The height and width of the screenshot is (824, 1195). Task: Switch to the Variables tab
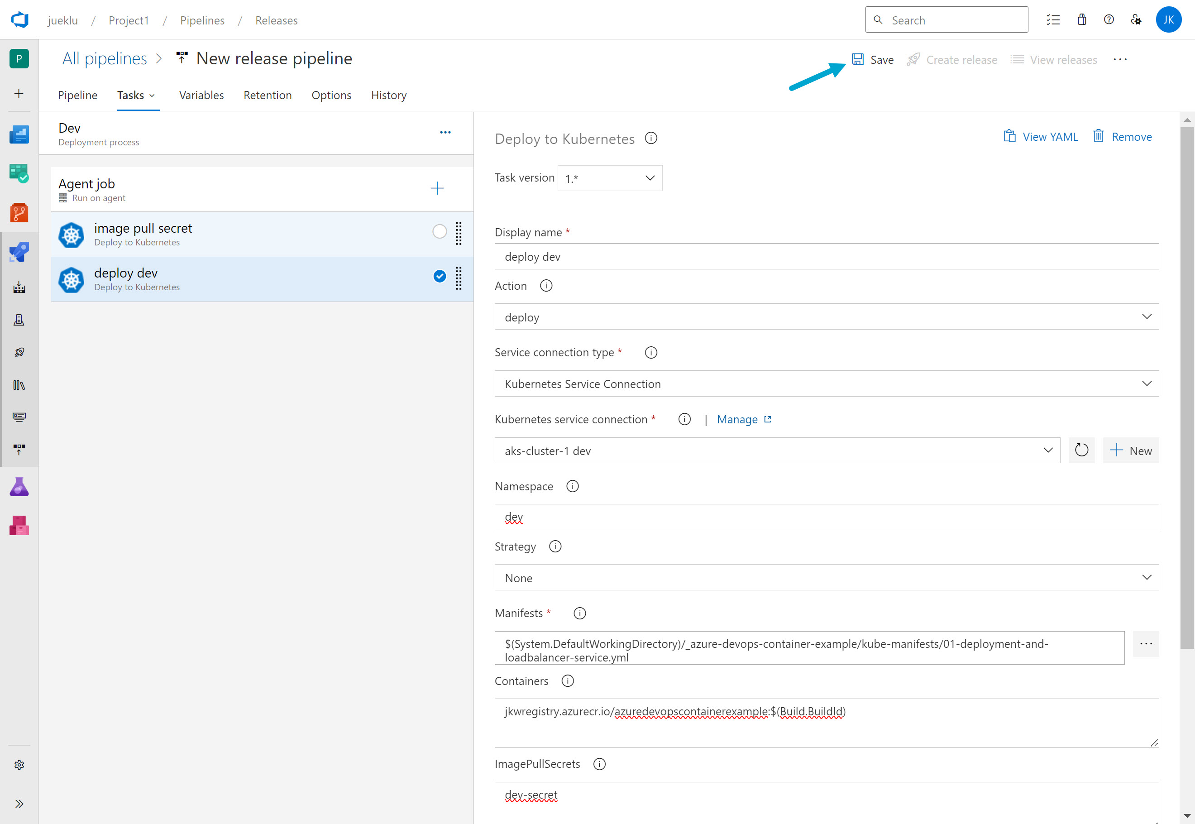201,95
